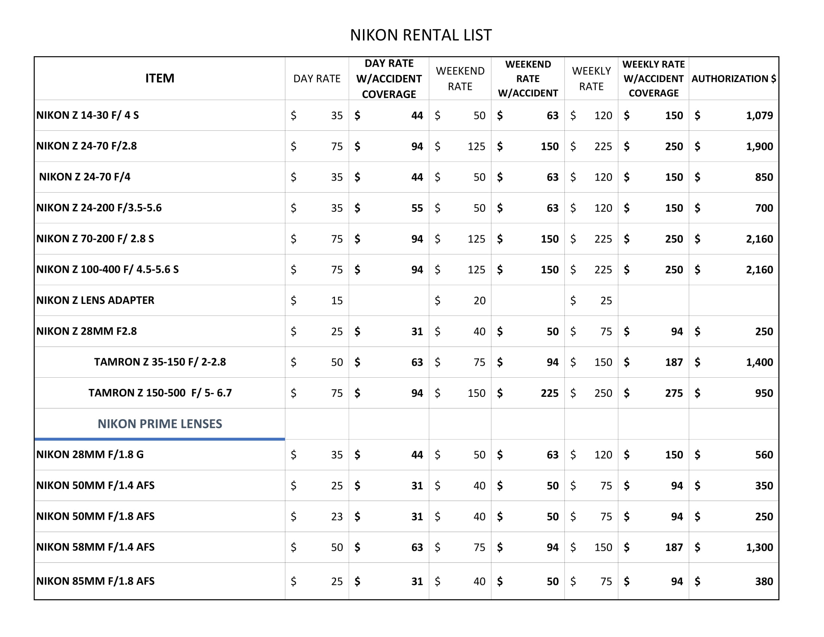Click the WEEKLY RATE W/ACCIDENT COVERAGE header
Screen dimensions: 824x637
tap(654, 78)
